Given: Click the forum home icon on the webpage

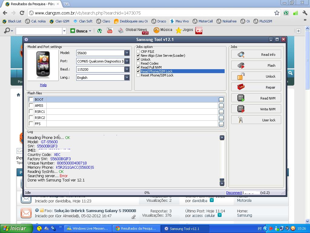Looking at the screenshot, I should [18, 95].
